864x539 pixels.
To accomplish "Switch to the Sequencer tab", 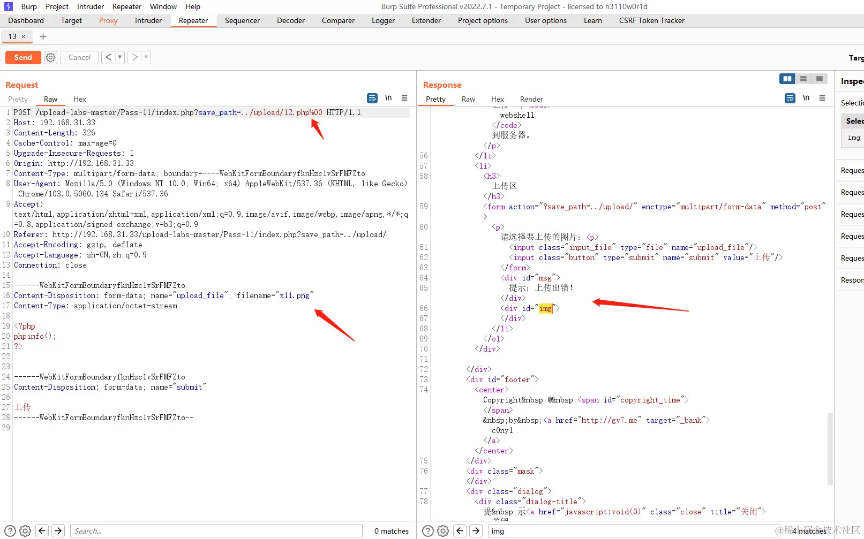I will 242,20.
